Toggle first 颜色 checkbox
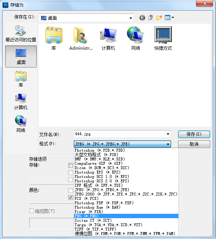This screenshot has height=239, width=216. (x=70, y=190)
